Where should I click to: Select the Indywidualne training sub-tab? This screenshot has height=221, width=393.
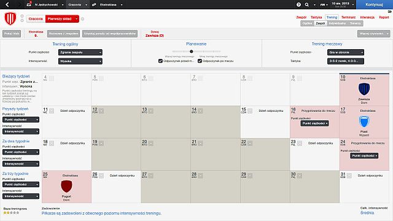pyautogui.click(x=337, y=23)
